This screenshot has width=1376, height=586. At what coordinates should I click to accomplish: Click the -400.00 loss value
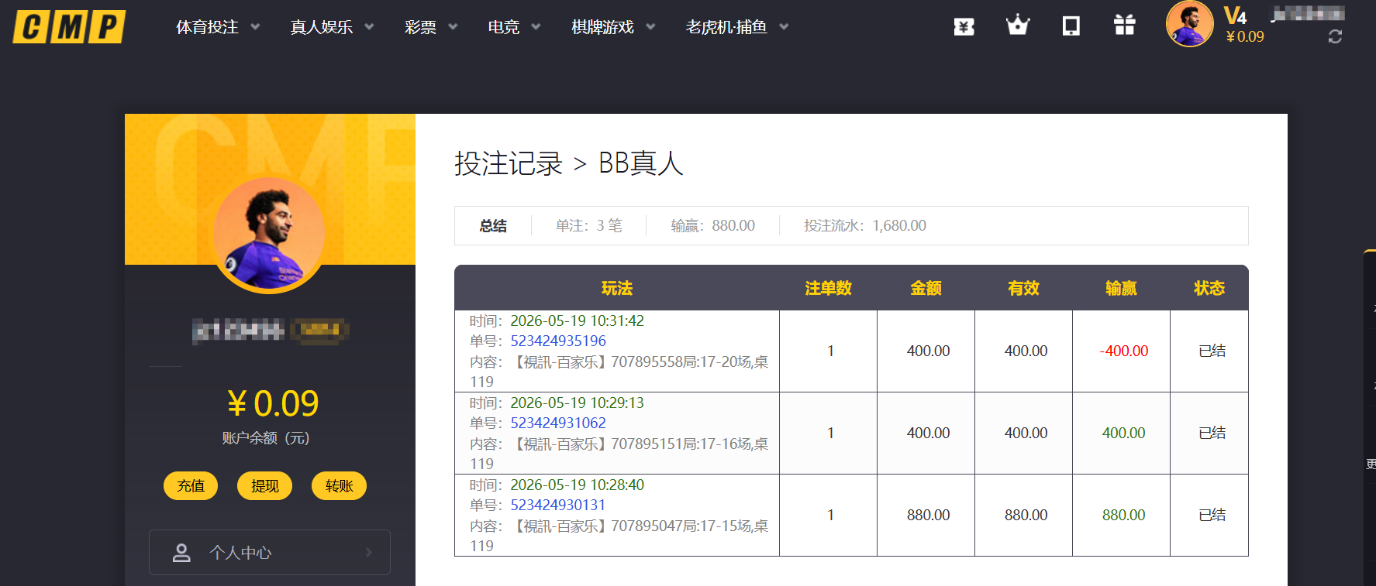coord(1124,351)
